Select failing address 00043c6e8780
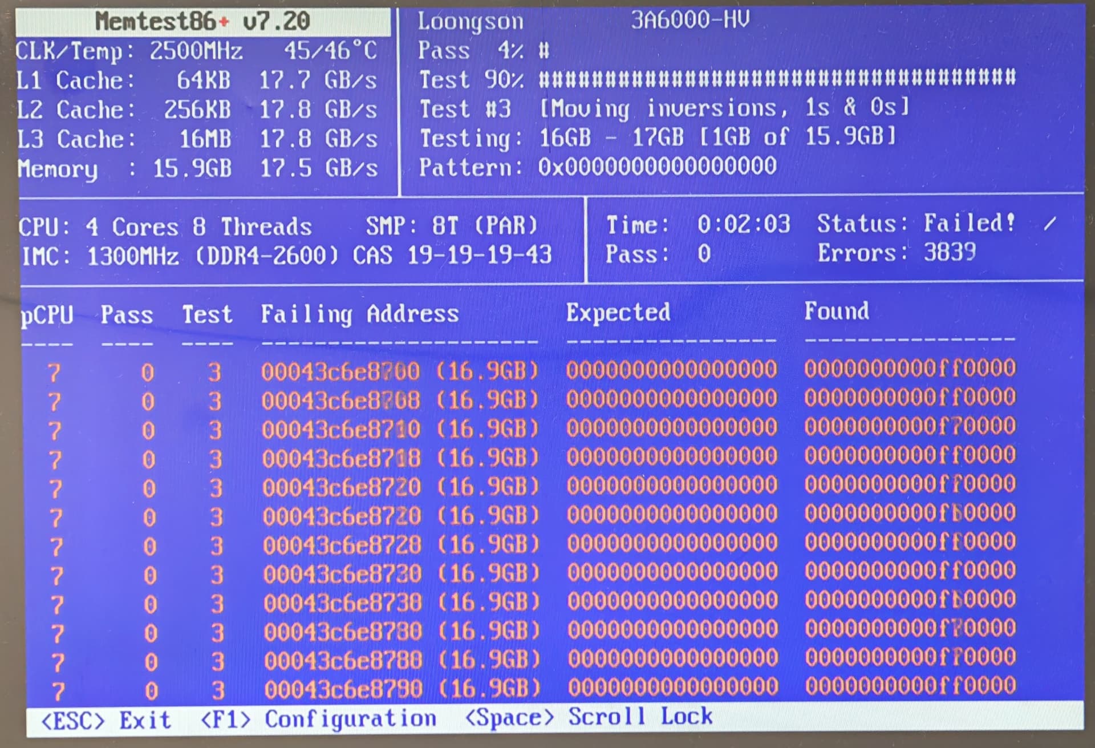This screenshot has width=1095, height=748. 343,633
